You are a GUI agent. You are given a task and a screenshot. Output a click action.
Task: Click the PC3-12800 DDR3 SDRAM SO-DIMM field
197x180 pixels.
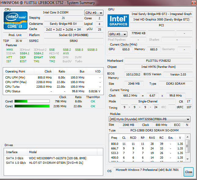[x=155, y=130]
